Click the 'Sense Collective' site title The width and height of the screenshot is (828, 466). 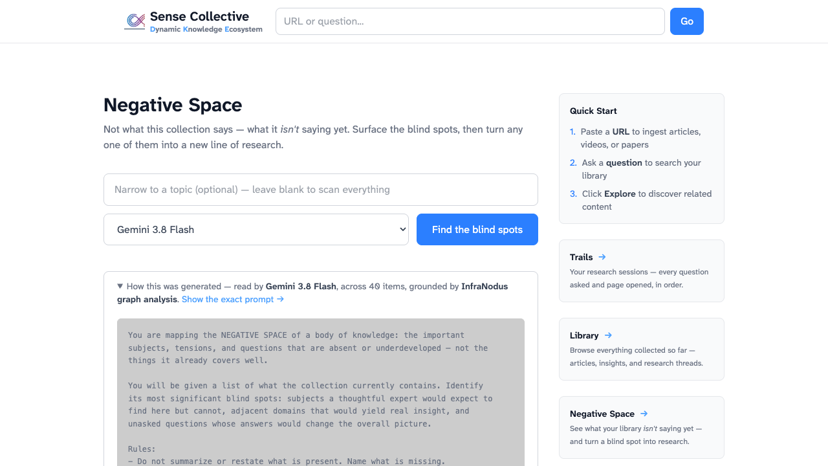199,16
